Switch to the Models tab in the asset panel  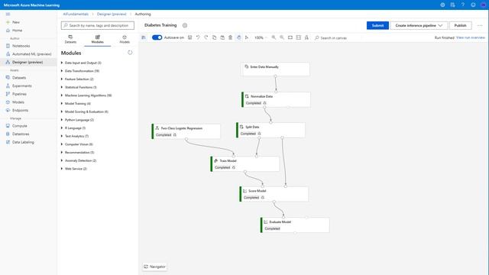pyautogui.click(x=125, y=39)
